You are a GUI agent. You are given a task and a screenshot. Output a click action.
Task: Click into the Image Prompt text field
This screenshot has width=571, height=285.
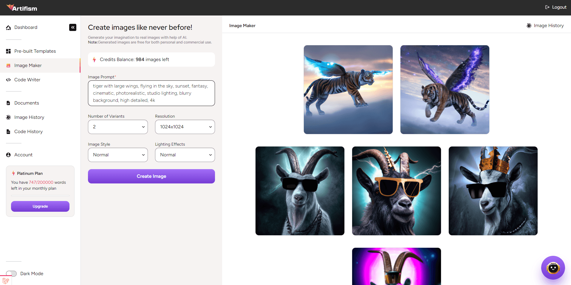(x=151, y=93)
